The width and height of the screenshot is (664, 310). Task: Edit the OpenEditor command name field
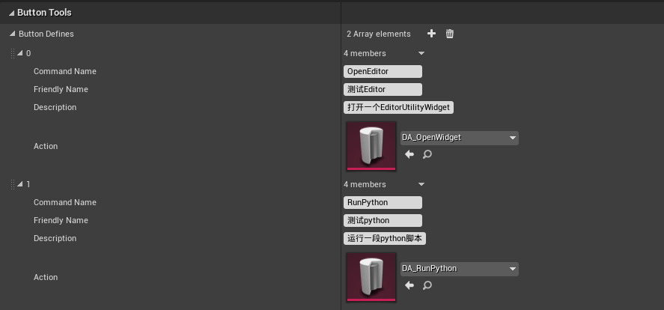tap(383, 71)
